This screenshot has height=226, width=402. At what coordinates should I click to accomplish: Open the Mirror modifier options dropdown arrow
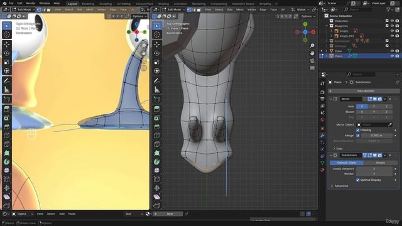coord(385,99)
